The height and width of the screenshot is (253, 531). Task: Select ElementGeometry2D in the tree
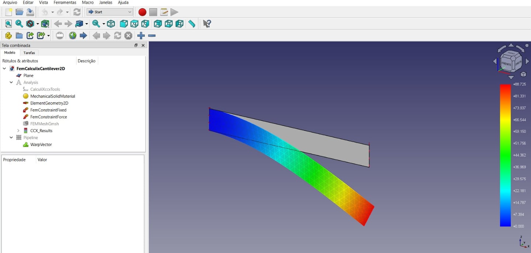point(49,103)
